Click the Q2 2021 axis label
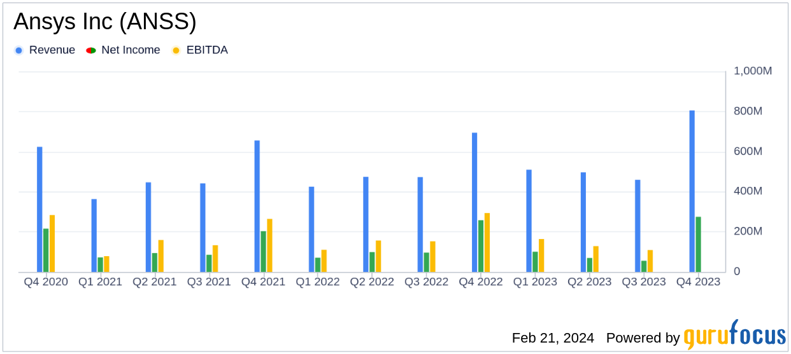The image size is (791, 354). click(155, 282)
